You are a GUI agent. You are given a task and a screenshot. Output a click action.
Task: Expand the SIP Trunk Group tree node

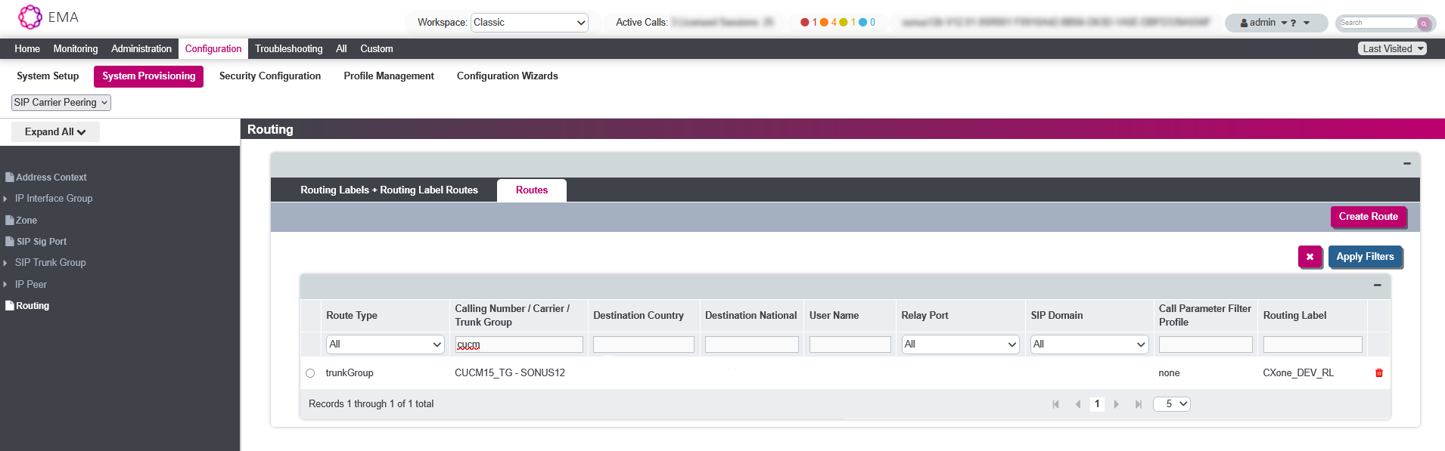click(5, 263)
